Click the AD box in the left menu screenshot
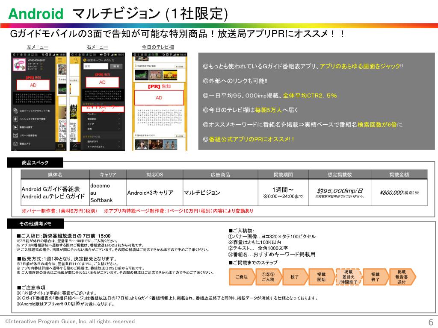Image resolution: width=438 pixels, height=328 pixels. click(x=33, y=85)
